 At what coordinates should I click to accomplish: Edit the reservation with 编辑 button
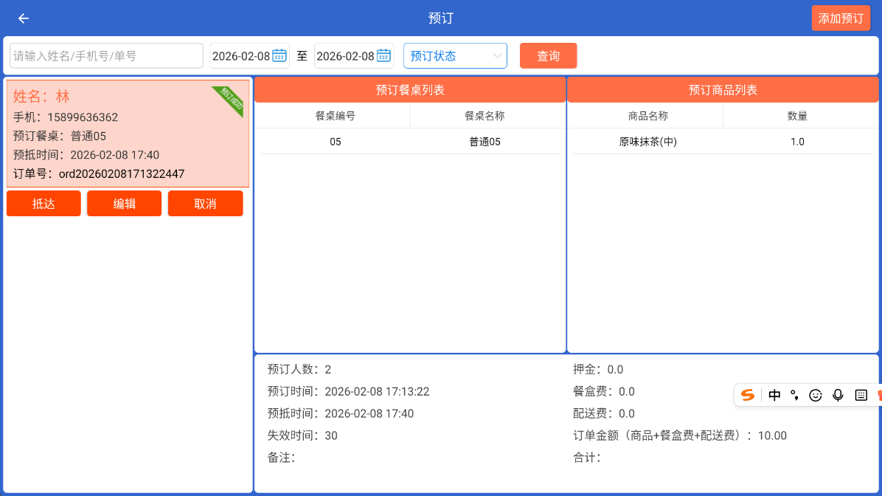pyautogui.click(x=124, y=204)
